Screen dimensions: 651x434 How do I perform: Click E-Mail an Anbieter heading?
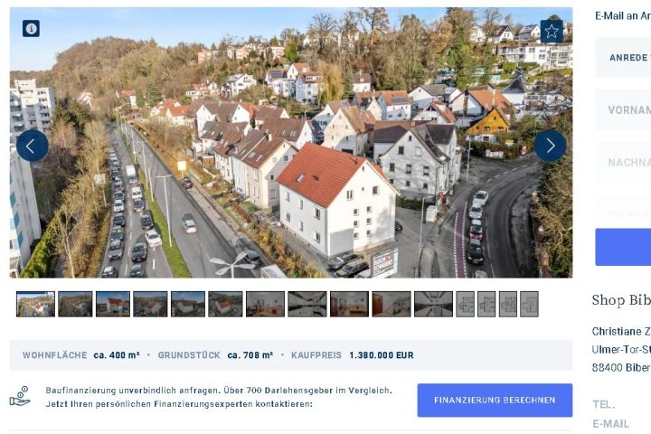coord(623,15)
